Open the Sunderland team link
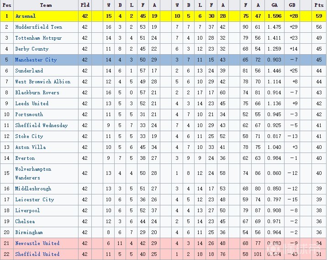Image resolution: width=327 pixels, height=260 pixels. [x=29, y=71]
